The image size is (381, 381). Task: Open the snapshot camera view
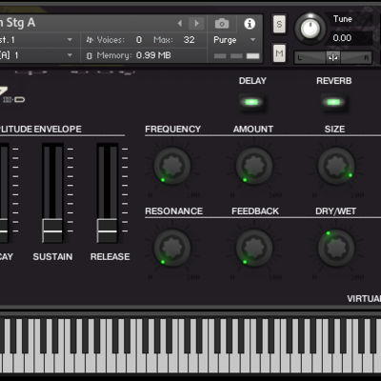click(222, 24)
